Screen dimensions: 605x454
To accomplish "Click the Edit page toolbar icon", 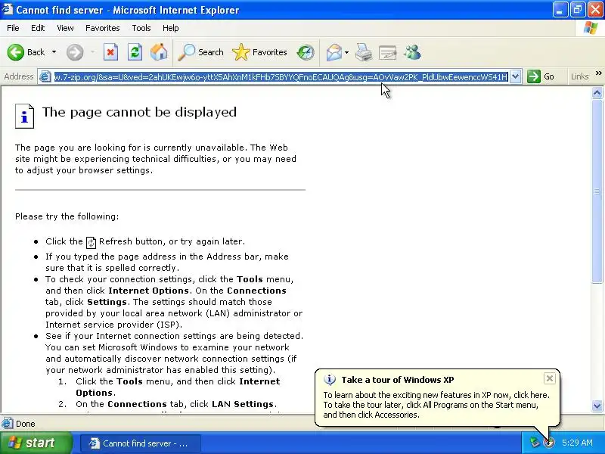I will [x=388, y=52].
